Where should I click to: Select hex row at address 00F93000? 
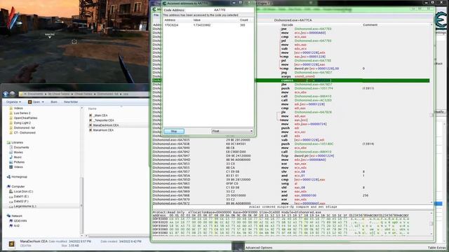coord(281,218)
